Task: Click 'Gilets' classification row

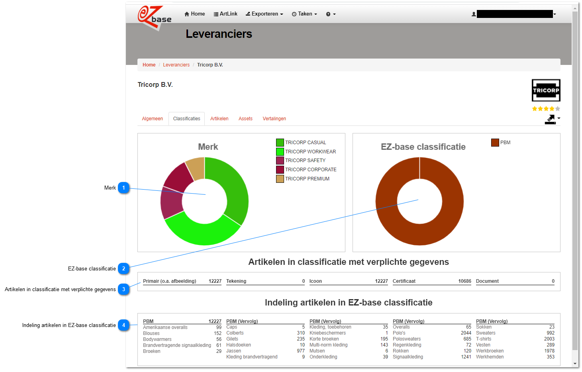Action: pyautogui.click(x=265, y=339)
